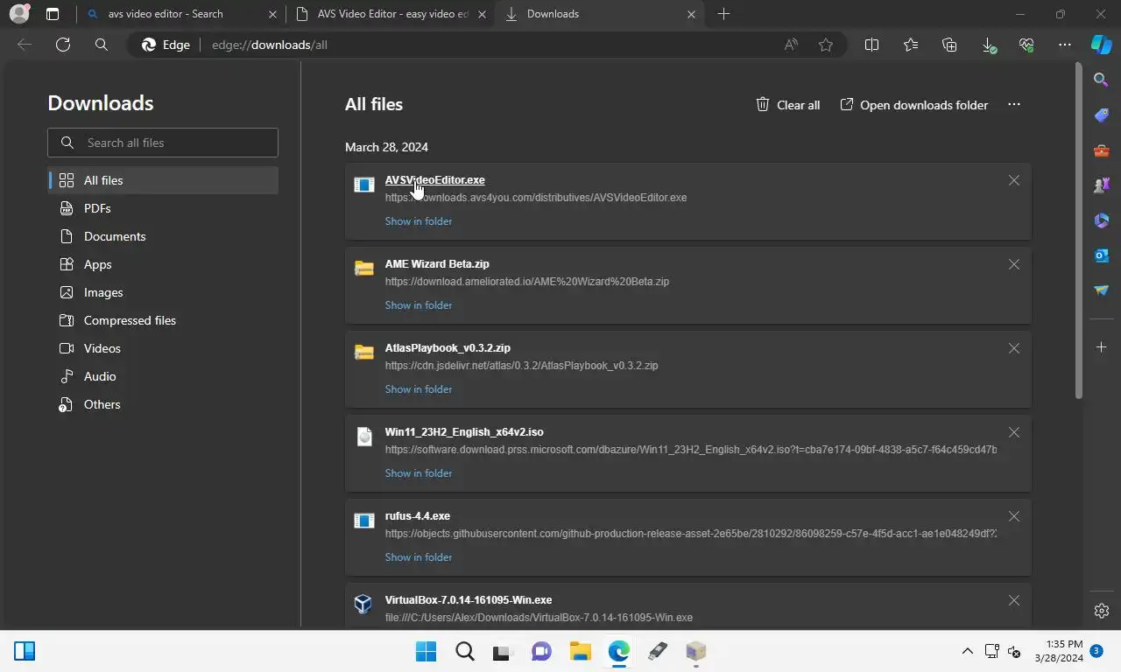The image size is (1121, 672).
Task: Select the Apps category
Action: (x=163, y=264)
